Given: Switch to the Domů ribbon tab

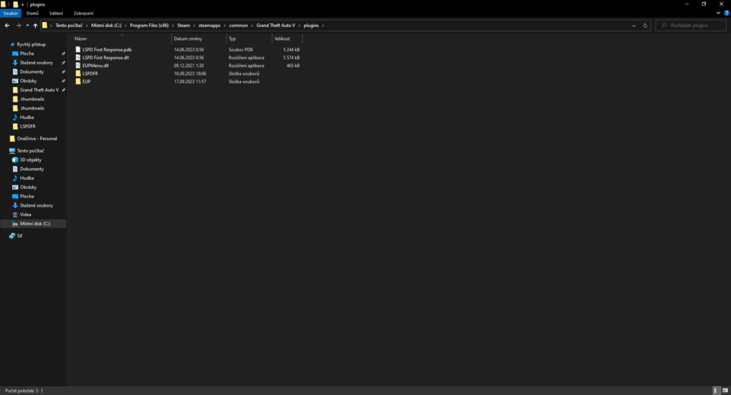Looking at the screenshot, I should (33, 13).
